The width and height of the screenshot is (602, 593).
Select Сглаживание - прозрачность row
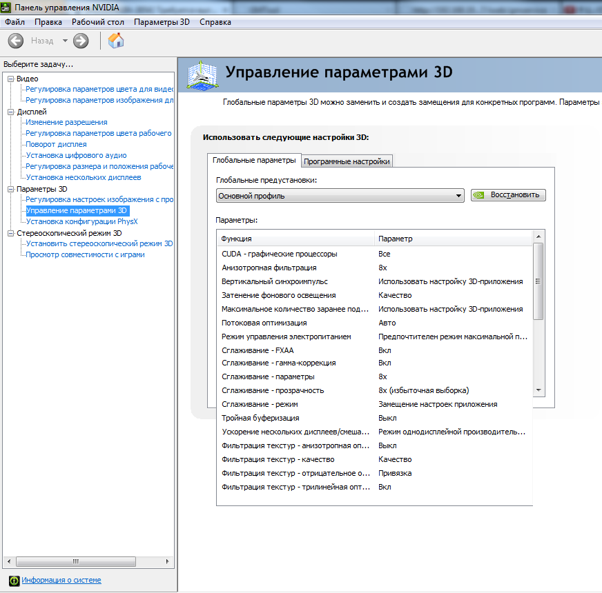375,390
